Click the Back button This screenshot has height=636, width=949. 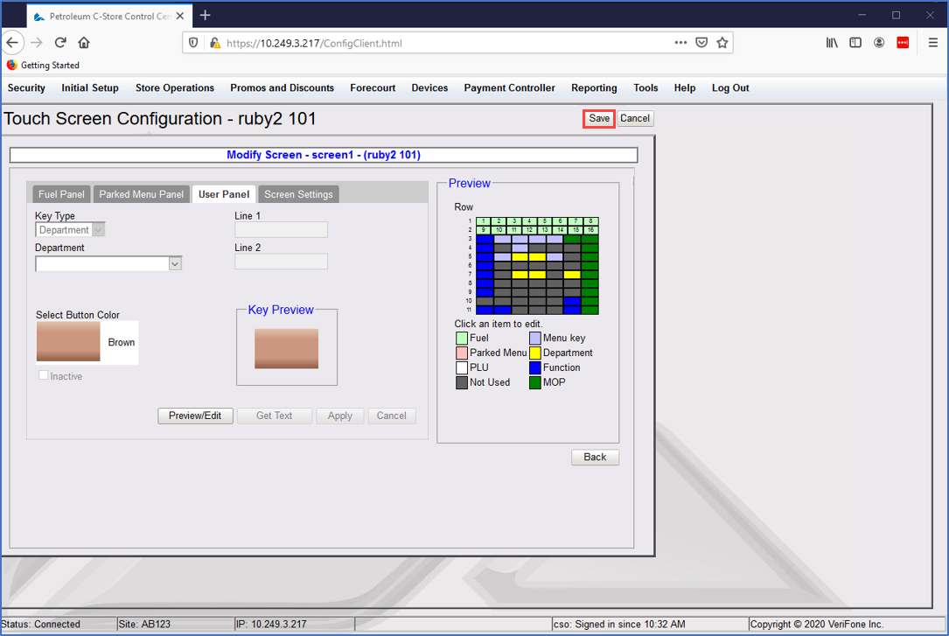(595, 457)
